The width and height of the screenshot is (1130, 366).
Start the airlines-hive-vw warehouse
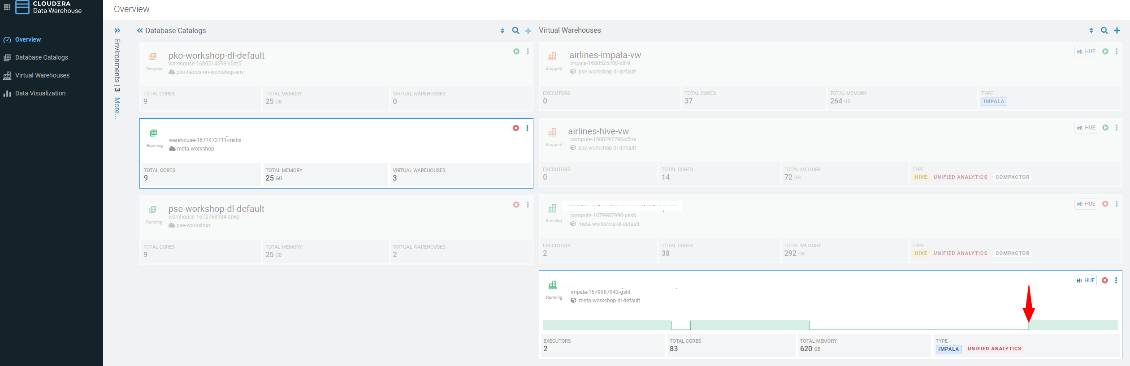[x=1105, y=128]
